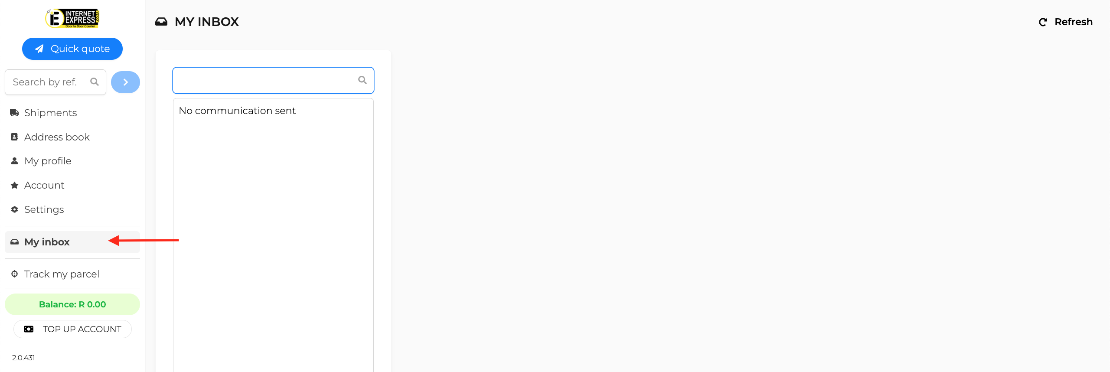Click the person icon beside My profile

pos(14,161)
